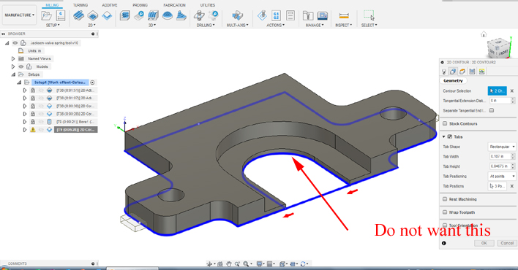Open the Tab Shape Rectangular dropdown
518x270 pixels.
click(502, 147)
